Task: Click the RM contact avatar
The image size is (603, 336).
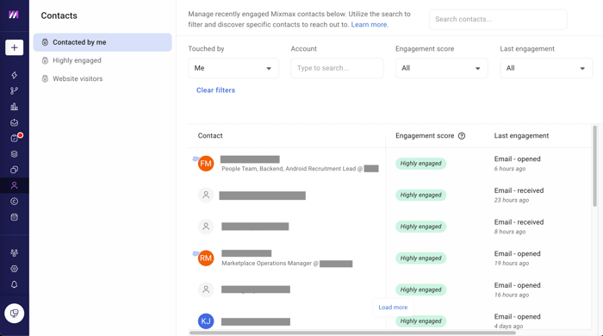Action: coord(206,258)
